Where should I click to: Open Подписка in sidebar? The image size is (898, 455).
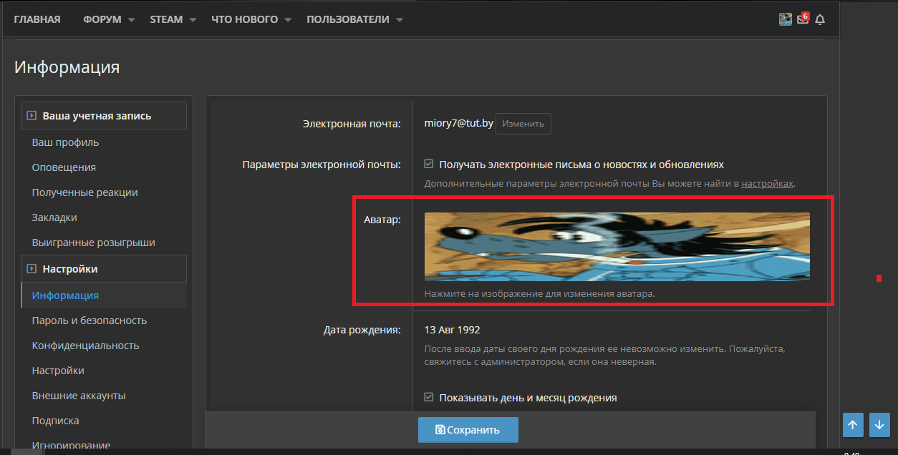pos(56,421)
